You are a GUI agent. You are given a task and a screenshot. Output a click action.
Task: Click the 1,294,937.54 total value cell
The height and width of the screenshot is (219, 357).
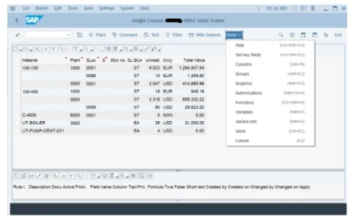191,68
